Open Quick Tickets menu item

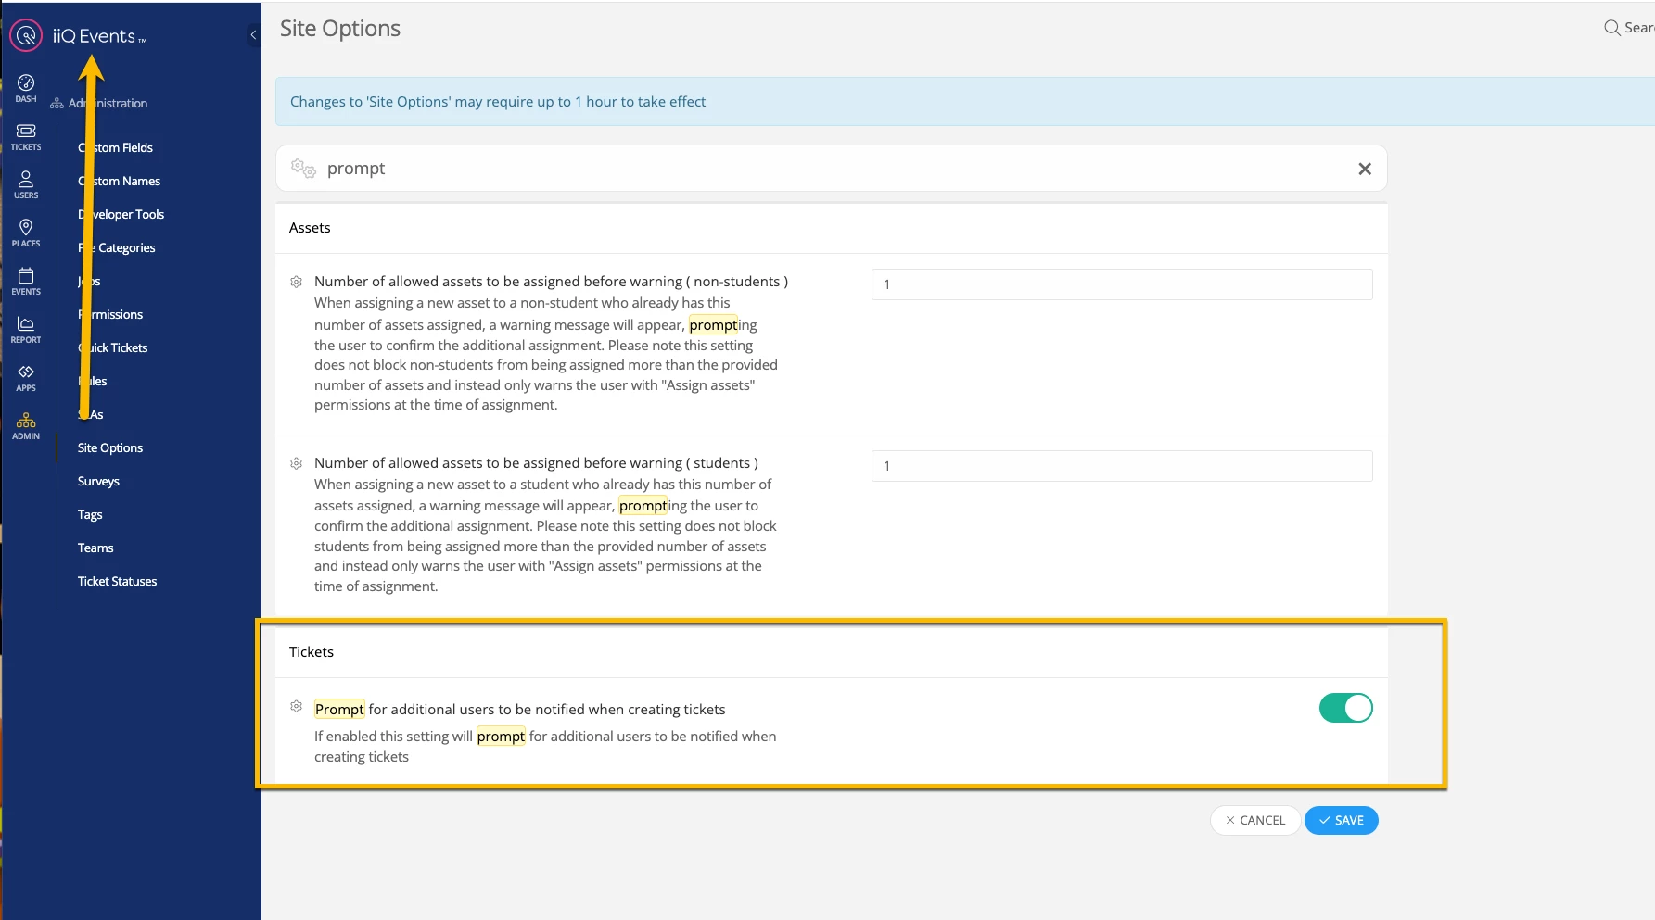coord(113,347)
